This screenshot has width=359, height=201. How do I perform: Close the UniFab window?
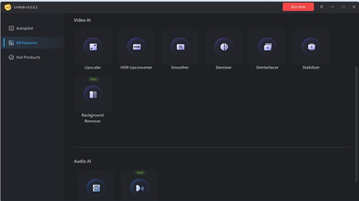click(x=354, y=7)
